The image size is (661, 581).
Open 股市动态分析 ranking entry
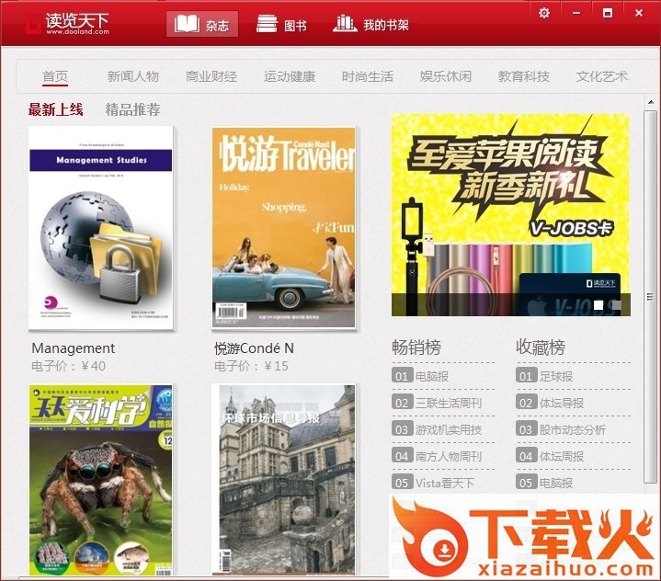click(572, 429)
